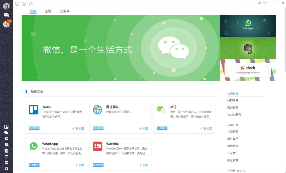Open contacts address book icon in sidebar
Image resolution: width=286 pixels, height=173 pixels.
[6, 151]
